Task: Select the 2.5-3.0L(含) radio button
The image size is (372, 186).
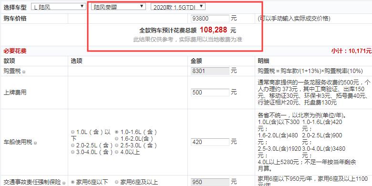Action: tap(117, 145)
